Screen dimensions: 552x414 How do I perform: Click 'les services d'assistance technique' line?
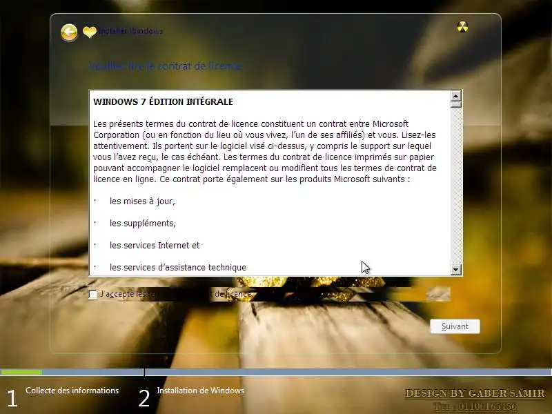pyautogui.click(x=178, y=267)
